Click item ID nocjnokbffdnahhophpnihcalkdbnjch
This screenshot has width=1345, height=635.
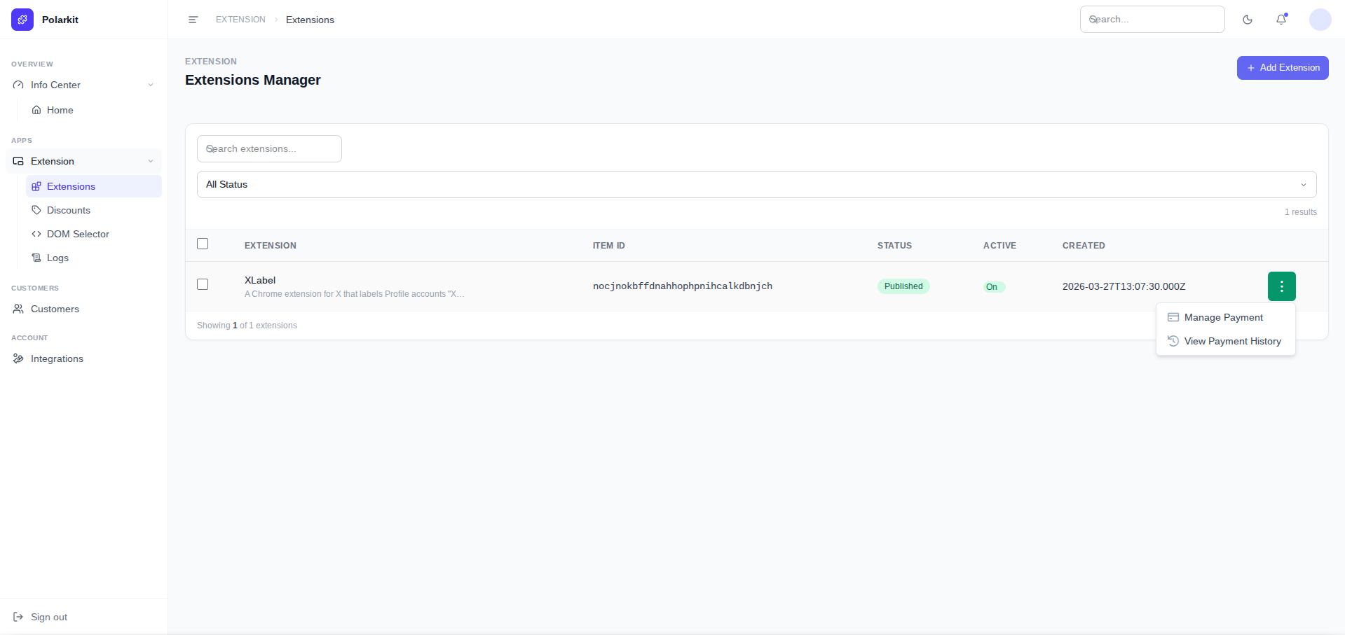[682, 286]
